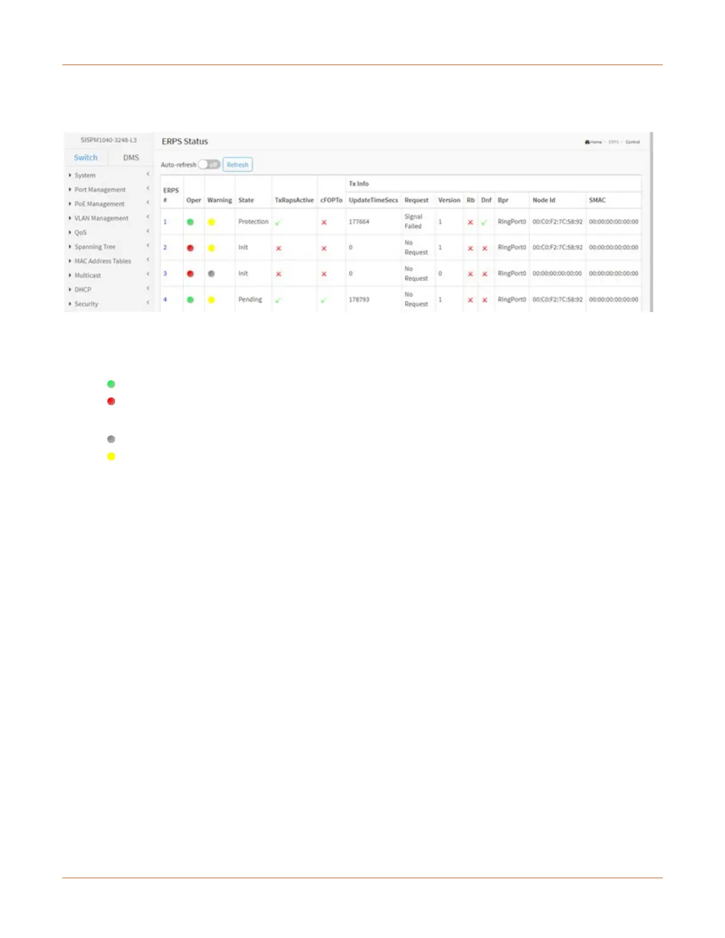Click the chevron beside MAC Address Tables
The width and height of the screenshot is (725, 938).
click(x=147, y=259)
